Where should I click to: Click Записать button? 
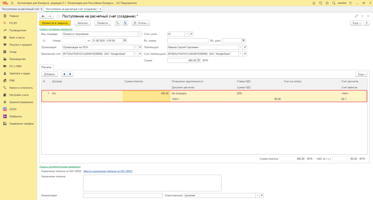pos(82,23)
